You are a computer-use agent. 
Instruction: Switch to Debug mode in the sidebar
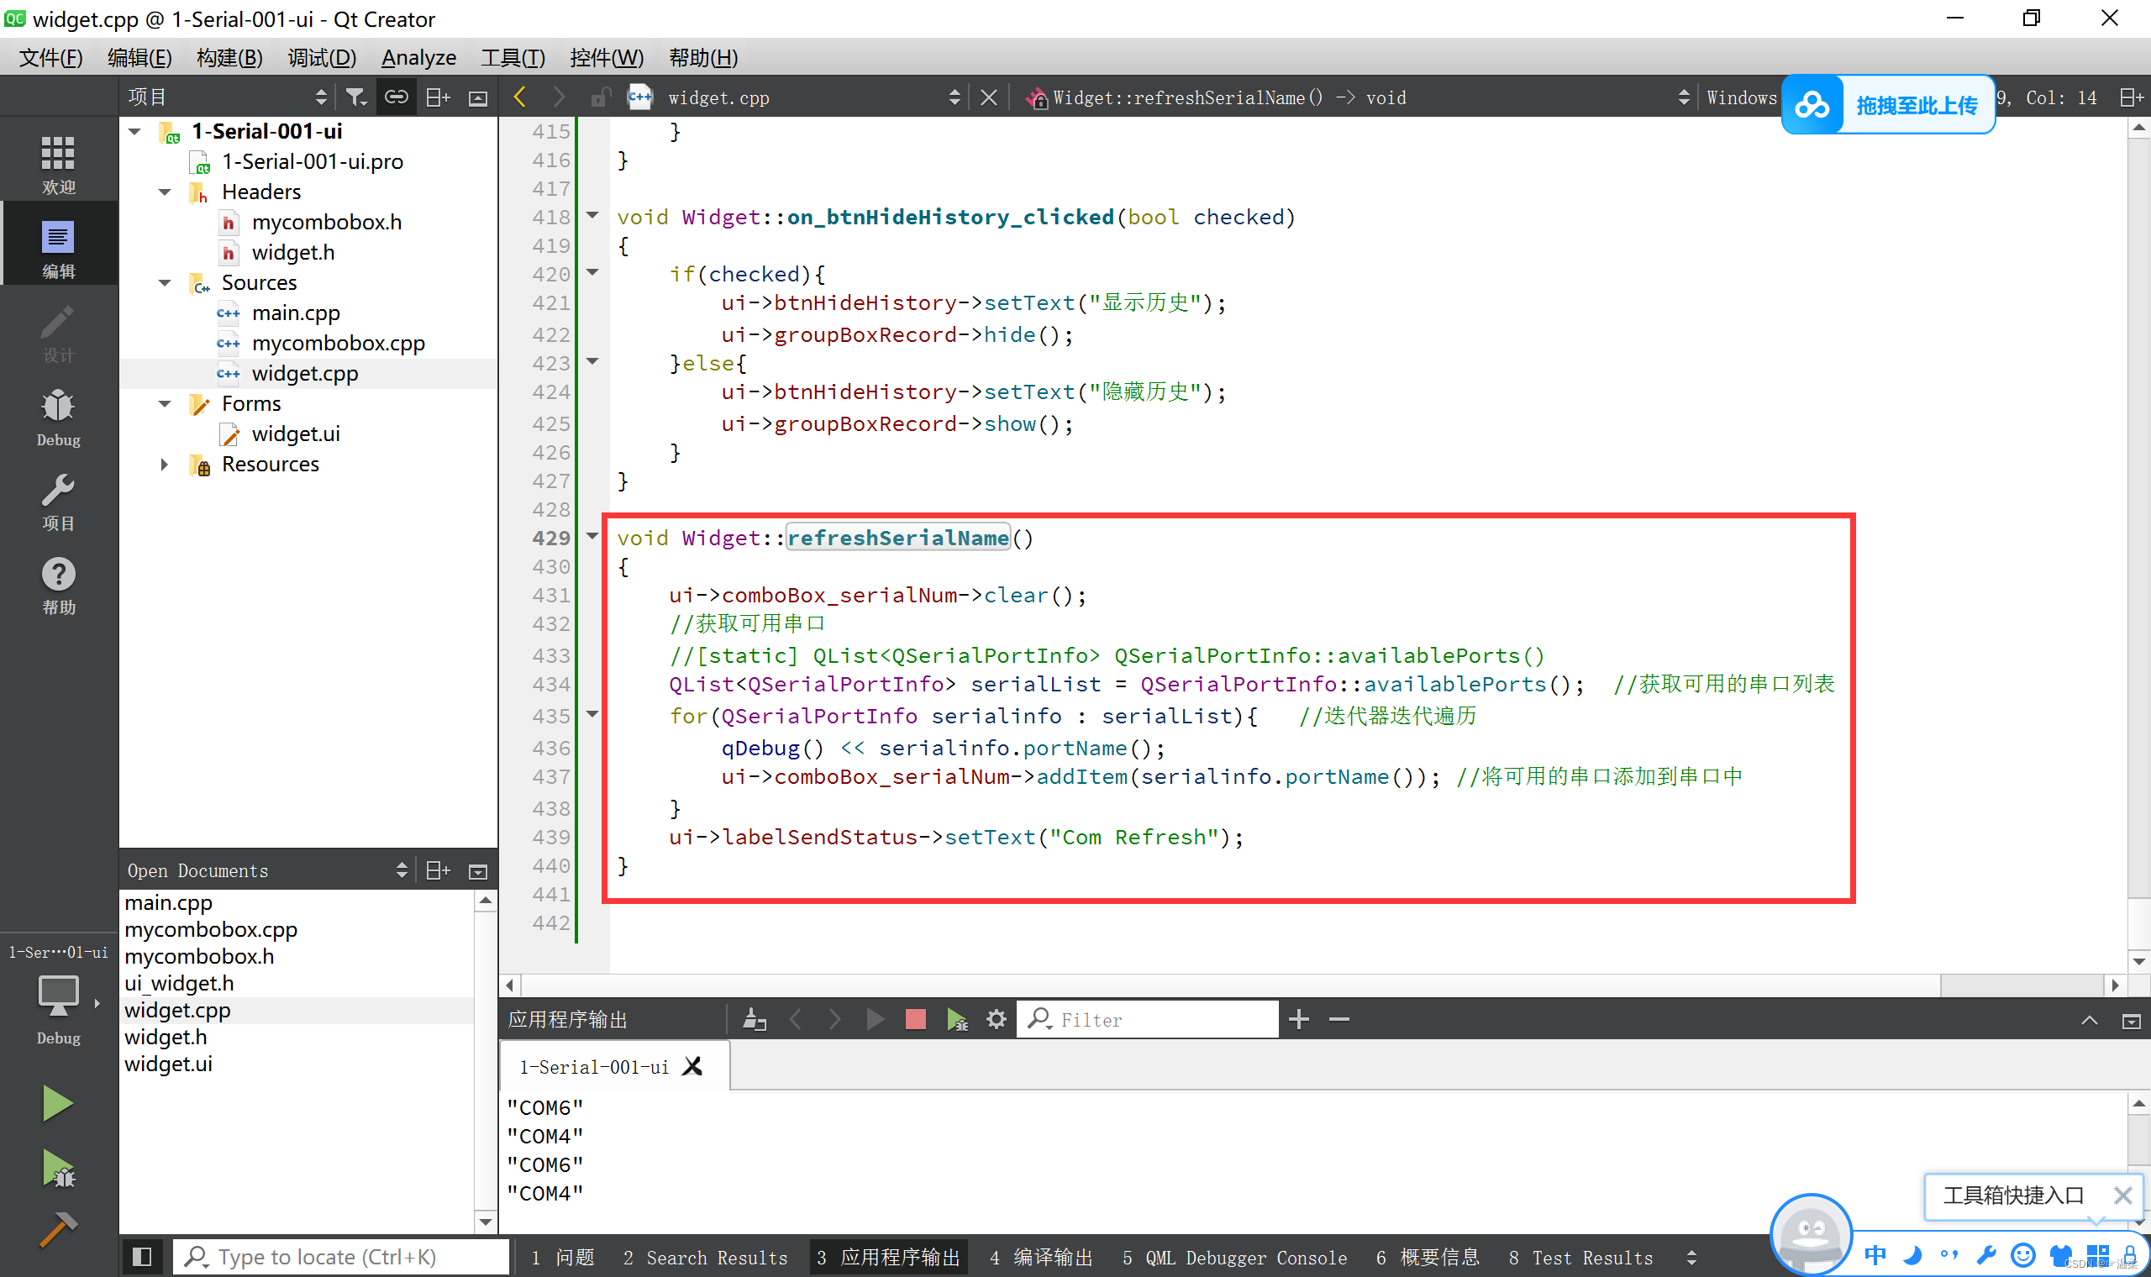coord(58,417)
